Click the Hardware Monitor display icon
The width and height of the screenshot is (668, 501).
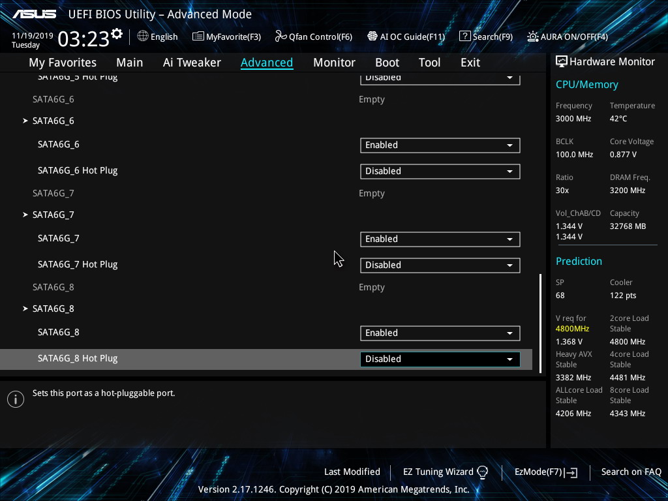click(562, 62)
